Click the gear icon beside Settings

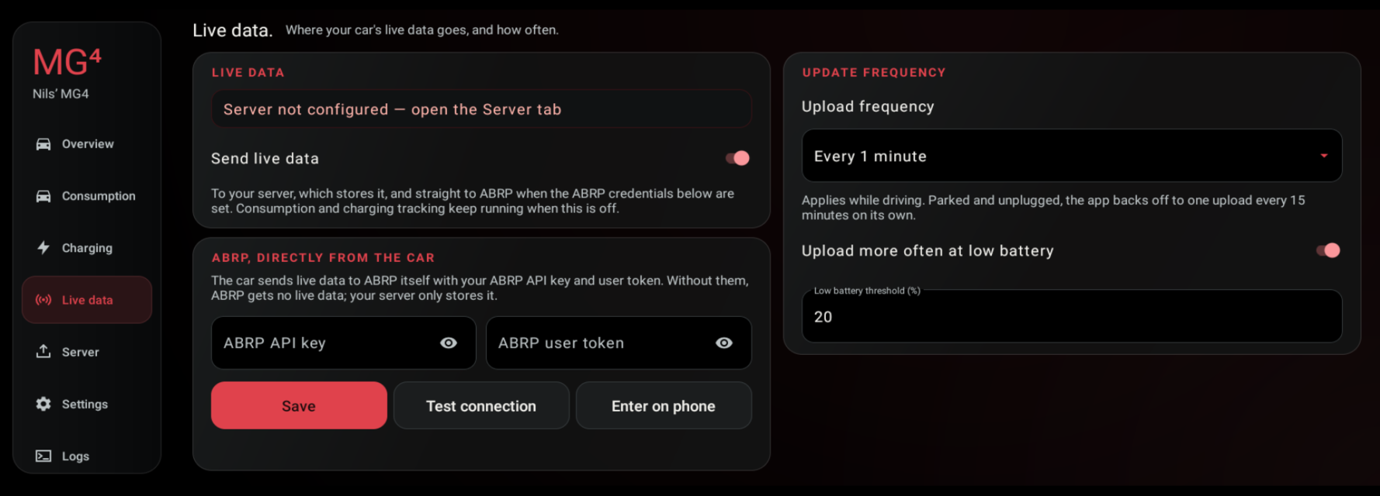pyautogui.click(x=43, y=404)
